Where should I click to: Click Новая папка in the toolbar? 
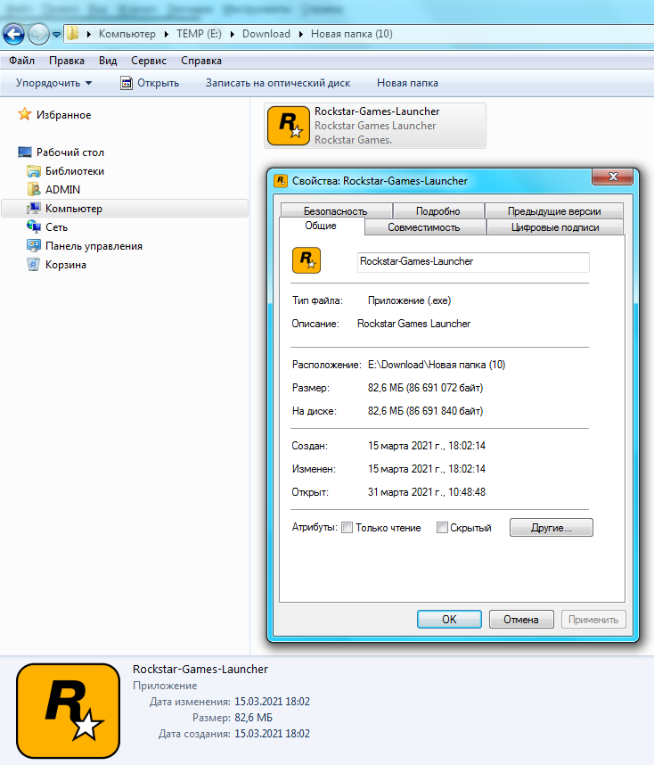click(408, 83)
